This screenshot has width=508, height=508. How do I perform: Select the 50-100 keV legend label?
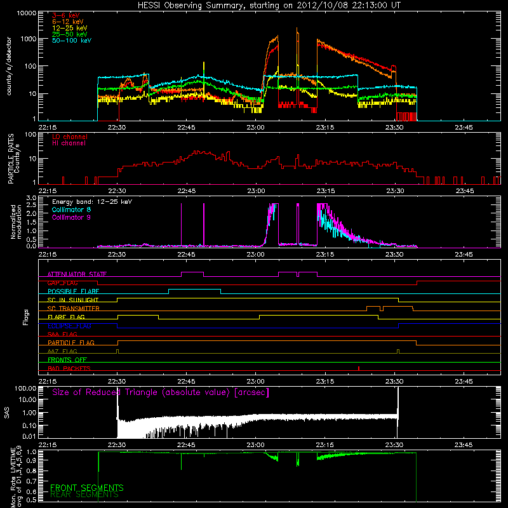click(72, 41)
